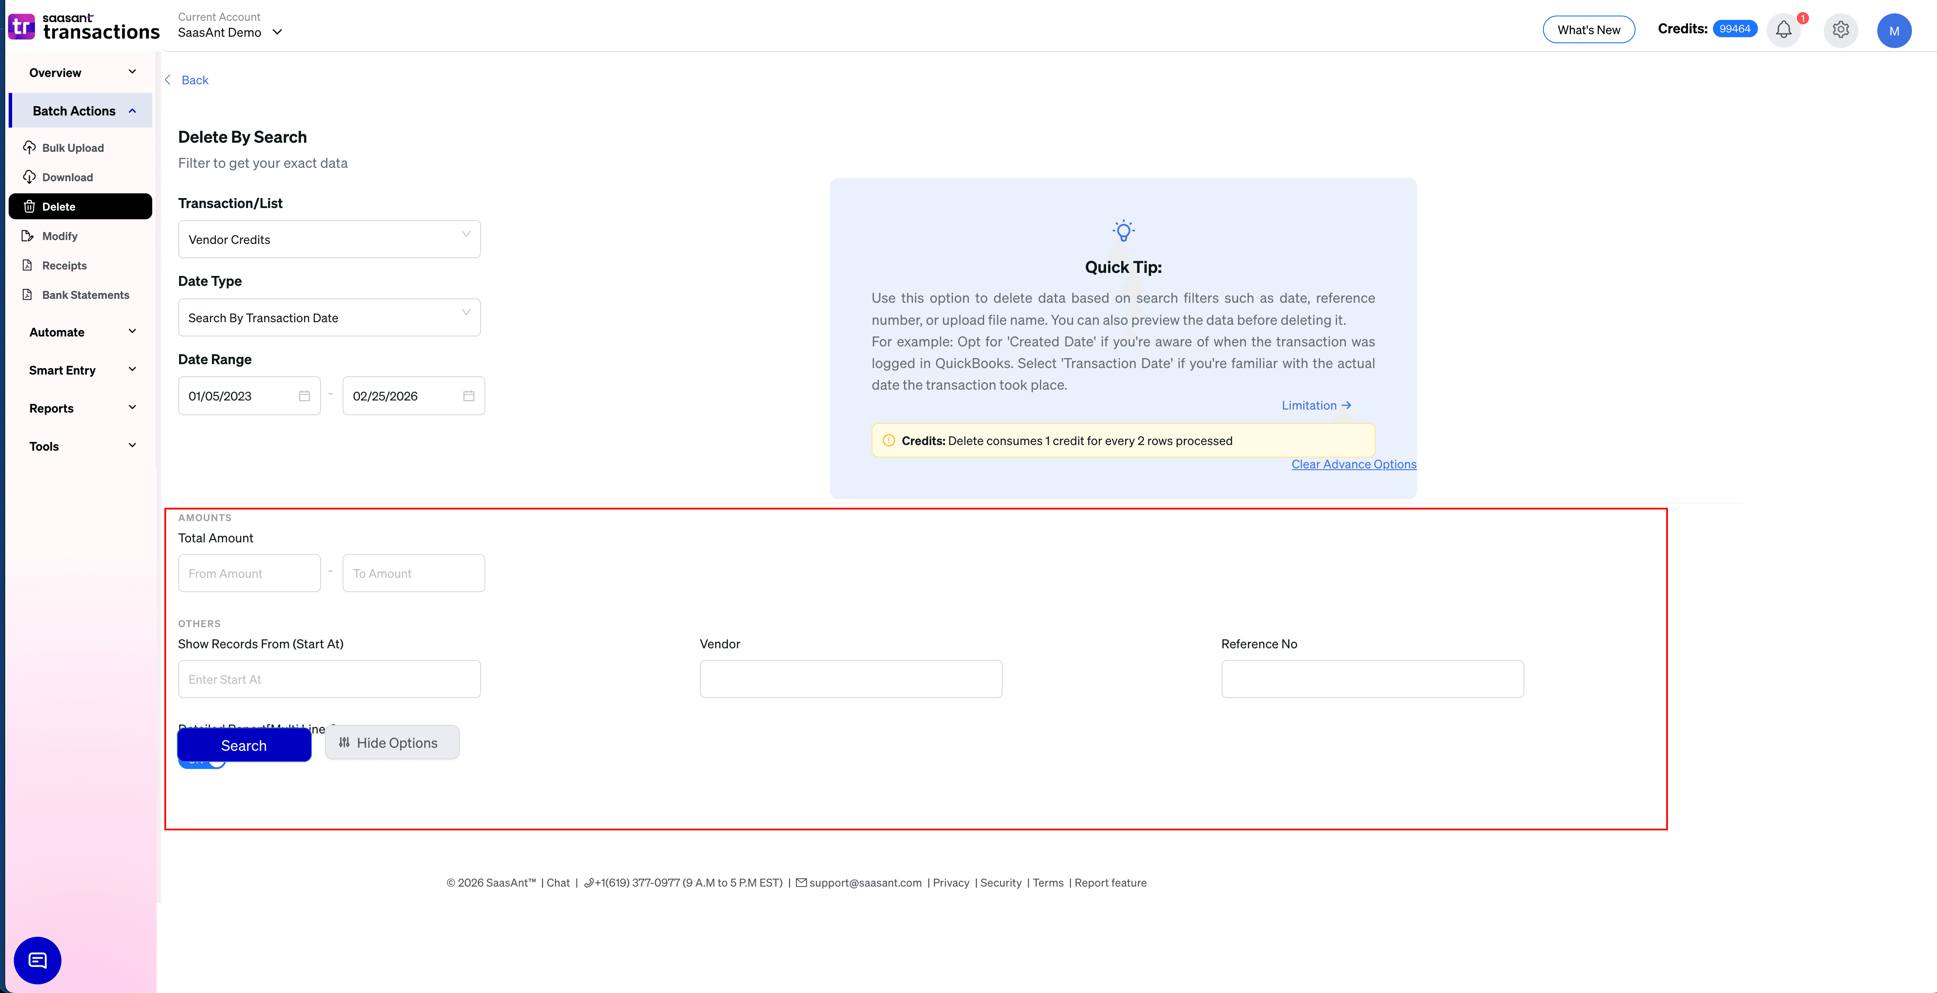This screenshot has width=1937, height=993.
Task: Open the Date Type dropdown
Action: [x=329, y=318]
